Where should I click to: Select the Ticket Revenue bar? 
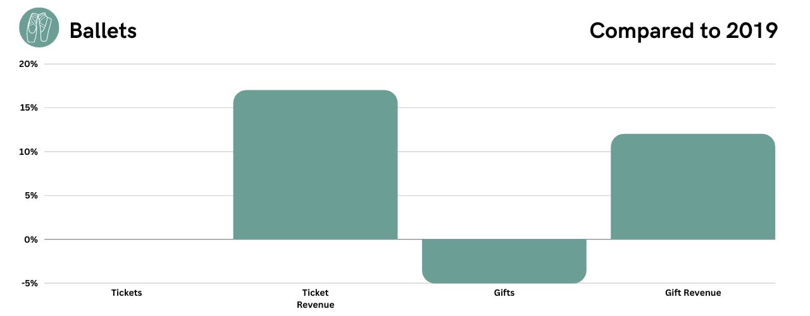315,164
